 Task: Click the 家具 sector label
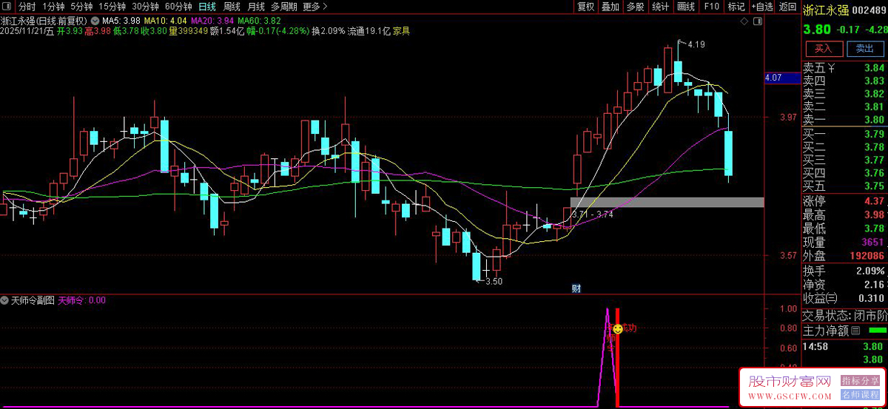click(401, 31)
